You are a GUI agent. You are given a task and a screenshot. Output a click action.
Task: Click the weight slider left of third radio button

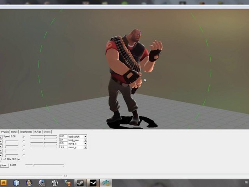tap(12, 146)
